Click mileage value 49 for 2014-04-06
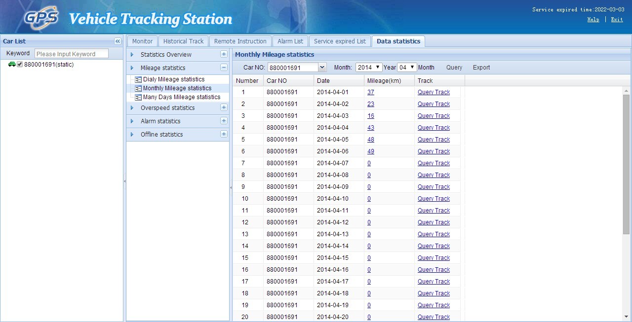This screenshot has height=322, width=632. 371,151
